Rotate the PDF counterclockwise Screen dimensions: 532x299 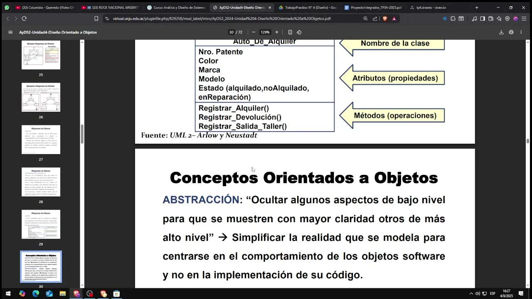pyautogui.click(x=299, y=32)
